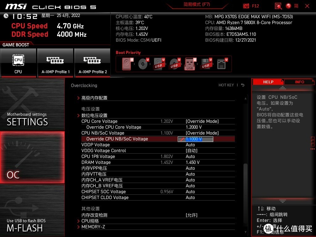Click the scroll up arrow of settings list
316x237 pixels.
point(245,98)
